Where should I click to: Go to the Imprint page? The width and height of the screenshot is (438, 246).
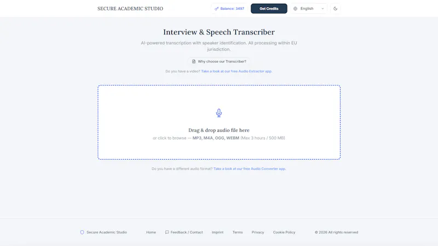tap(217, 232)
